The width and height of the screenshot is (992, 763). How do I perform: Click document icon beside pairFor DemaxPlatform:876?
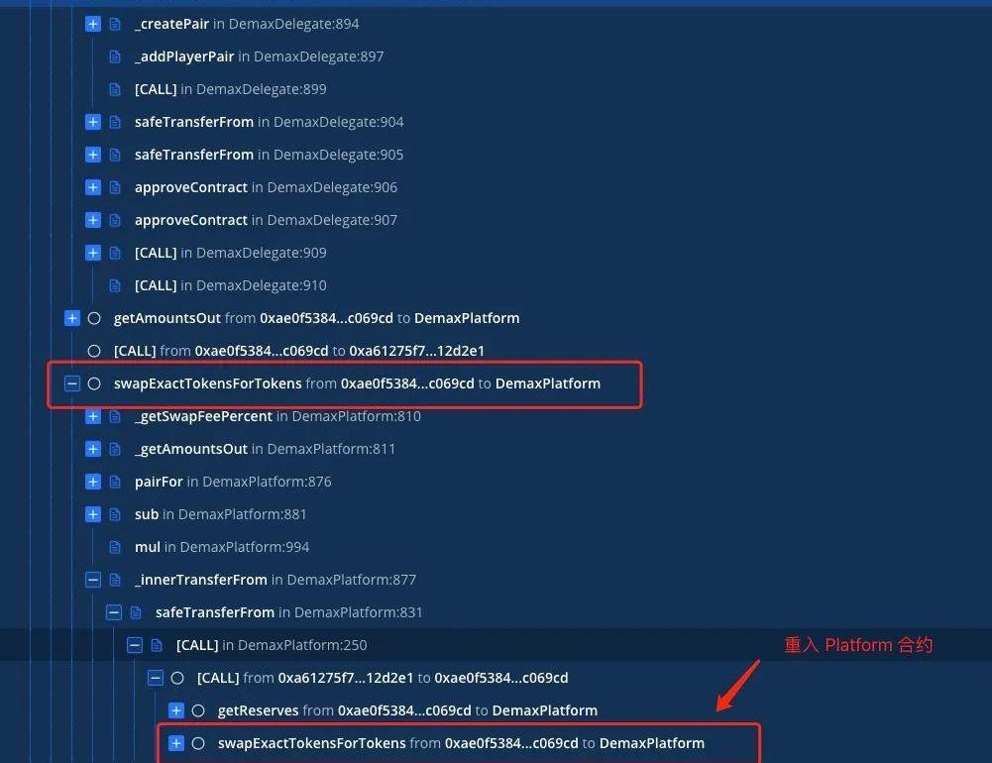(115, 482)
